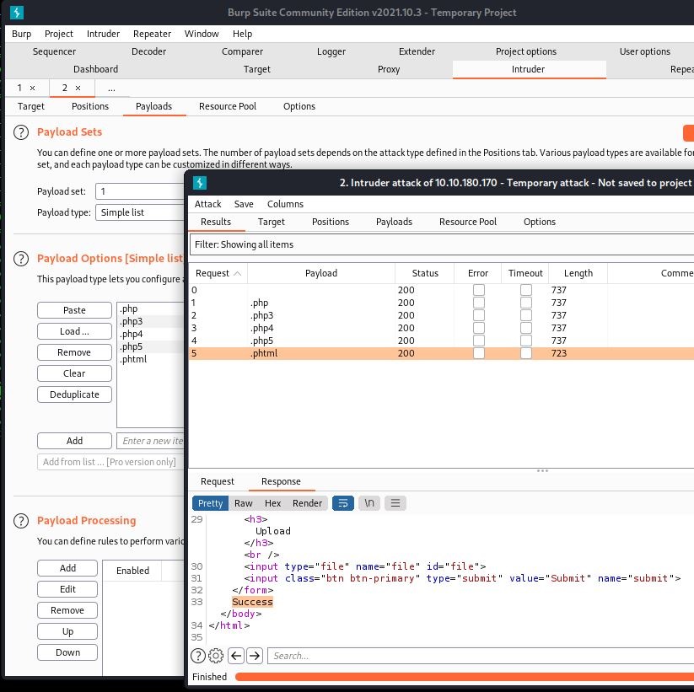Screen dimensions: 694x692
Task: Switch to the Request tab
Action: coord(218,481)
